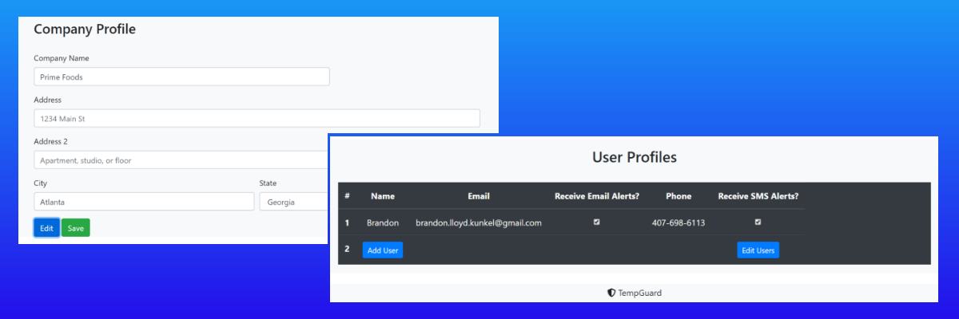Click the phone number 407-698-6113
The width and height of the screenshot is (959, 319).
678,223
